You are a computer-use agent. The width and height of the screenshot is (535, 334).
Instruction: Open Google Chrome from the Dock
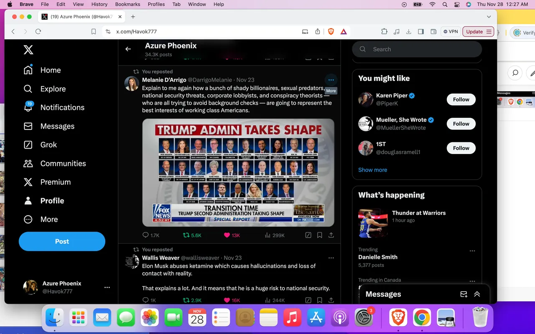(x=422, y=318)
